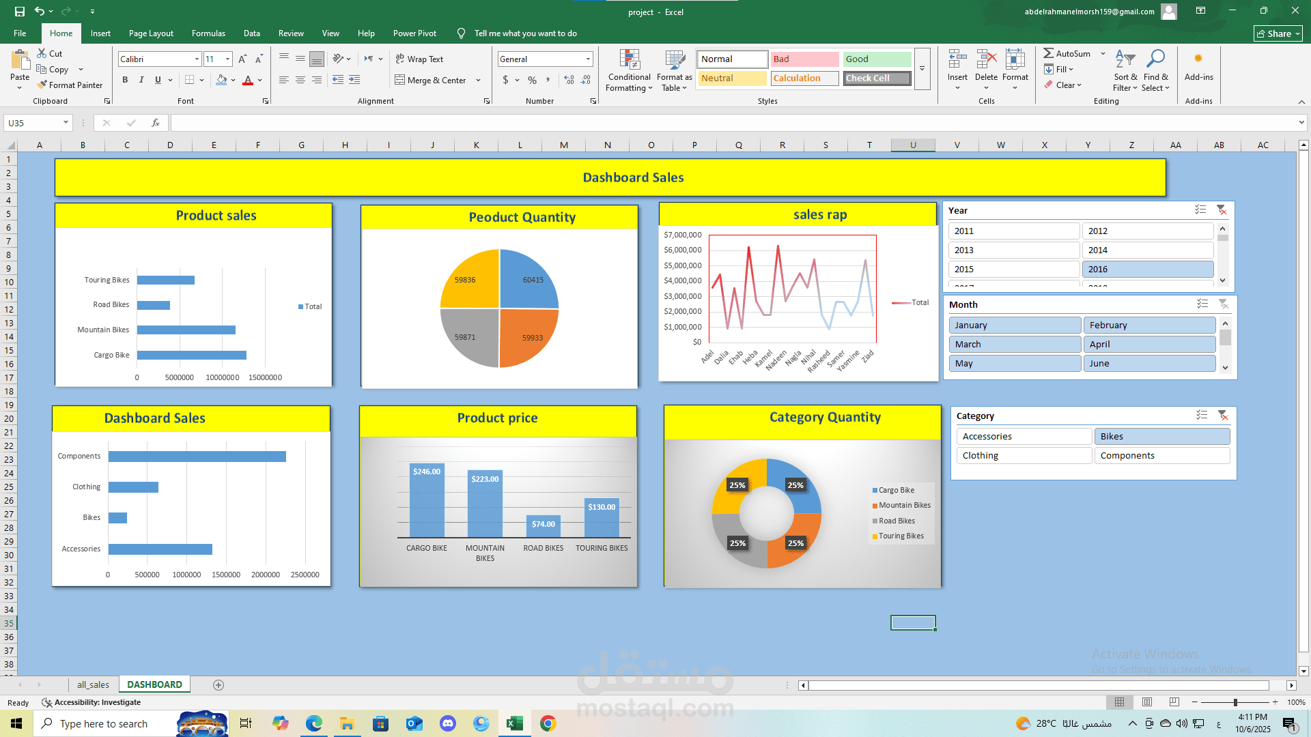Apply Comma Style format

click(x=548, y=80)
